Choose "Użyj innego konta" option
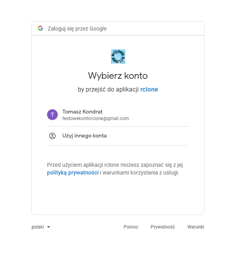235x254 pixels. [84, 136]
